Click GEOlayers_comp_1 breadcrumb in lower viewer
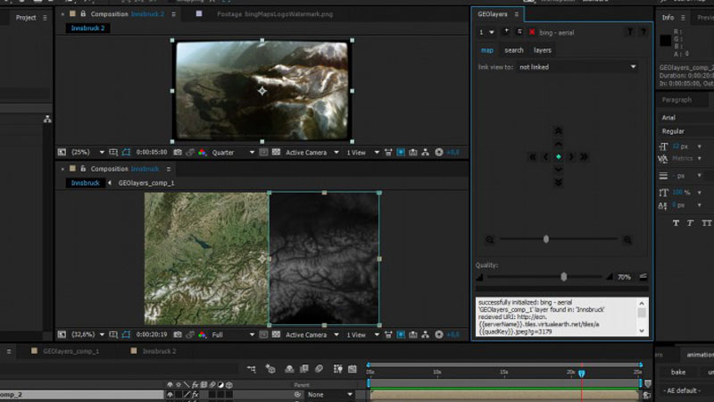This screenshot has height=402, width=714. click(146, 183)
